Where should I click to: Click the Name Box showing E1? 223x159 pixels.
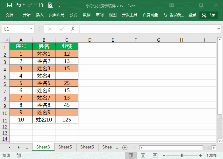(x=16, y=29)
